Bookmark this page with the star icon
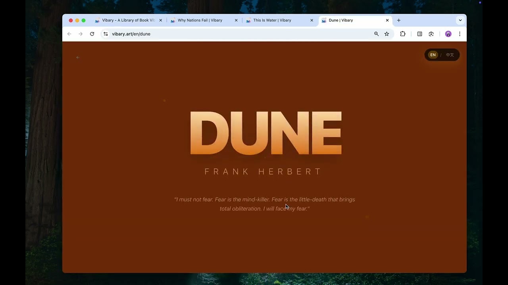This screenshot has height=285, width=508. [x=387, y=34]
